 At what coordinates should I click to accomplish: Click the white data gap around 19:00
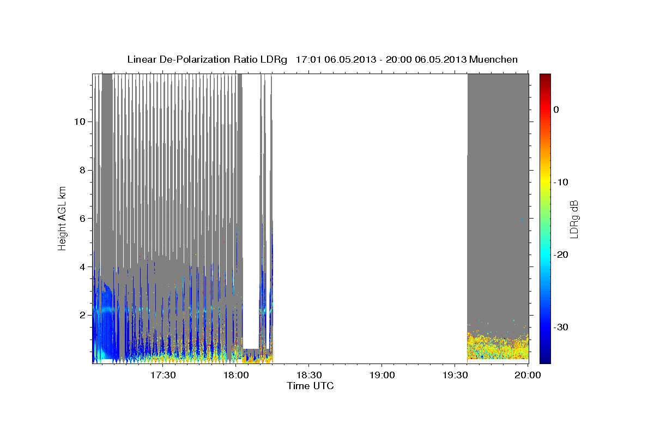370,218
